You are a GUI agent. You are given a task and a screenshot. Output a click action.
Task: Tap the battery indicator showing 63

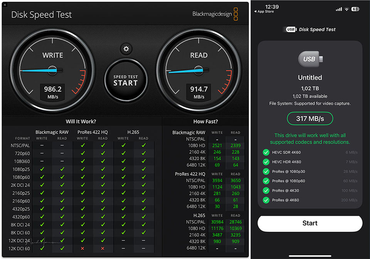[x=355, y=9]
